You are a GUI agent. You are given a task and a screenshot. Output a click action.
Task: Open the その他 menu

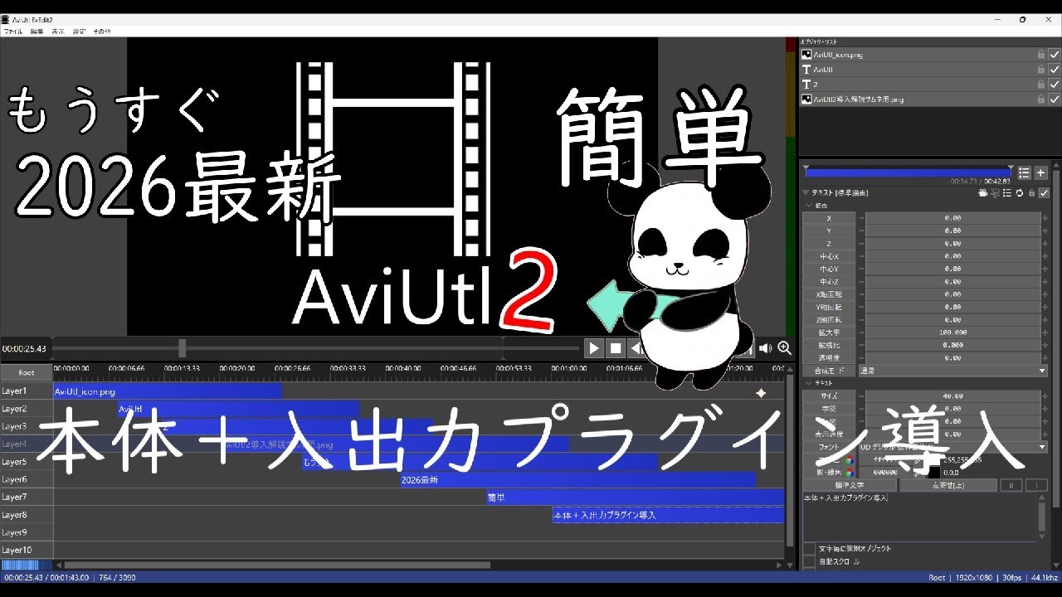click(101, 31)
